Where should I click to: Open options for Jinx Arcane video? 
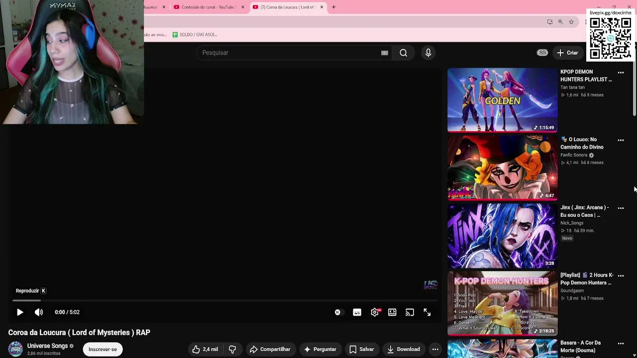(621, 208)
